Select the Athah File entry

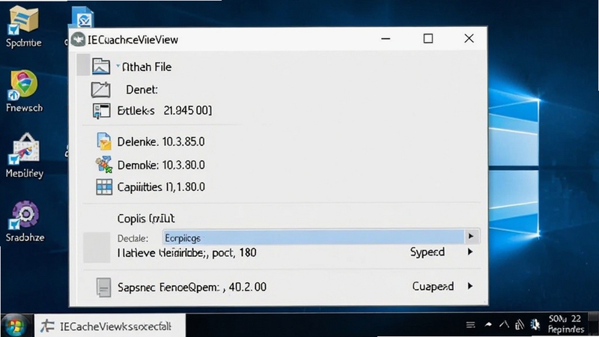tap(147, 67)
